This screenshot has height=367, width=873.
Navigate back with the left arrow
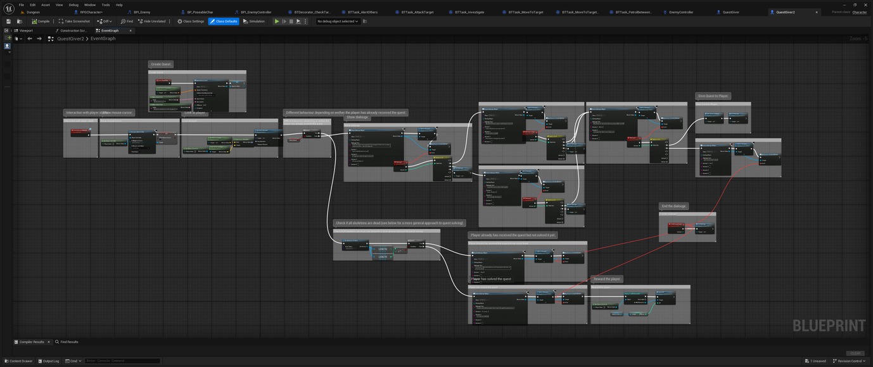[29, 39]
